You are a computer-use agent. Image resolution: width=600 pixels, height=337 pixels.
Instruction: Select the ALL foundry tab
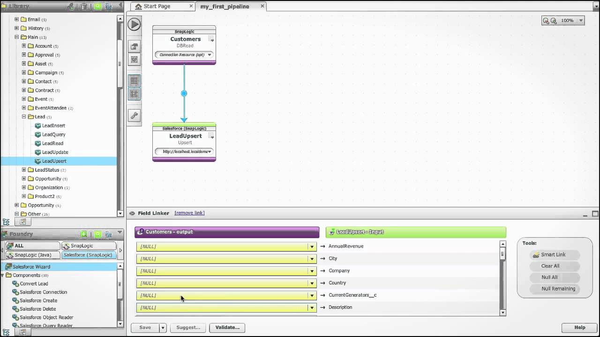click(32, 246)
